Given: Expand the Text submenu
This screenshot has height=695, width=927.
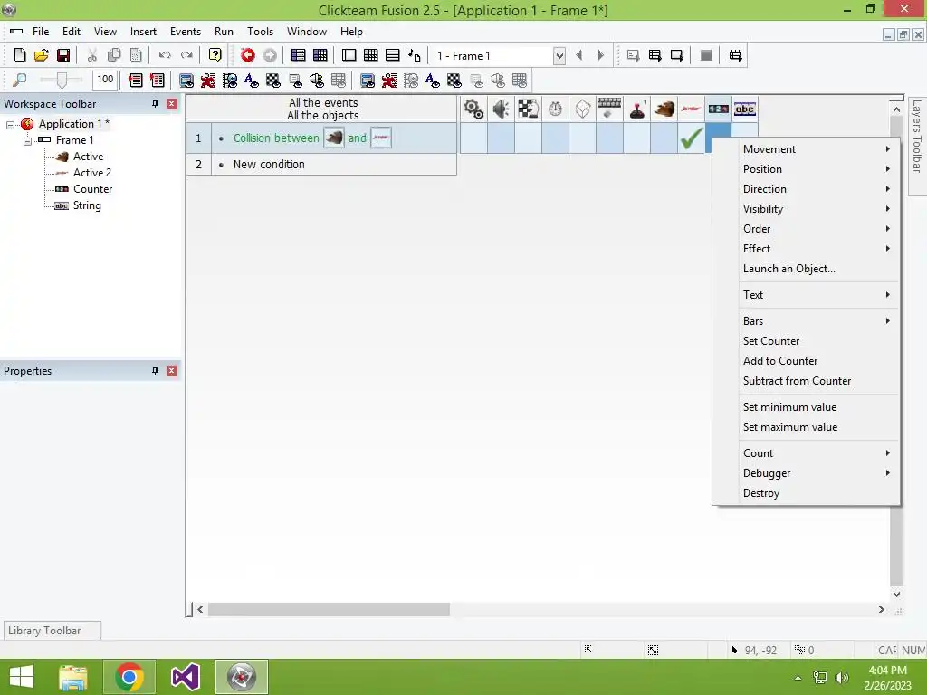Looking at the screenshot, I should (807, 295).
